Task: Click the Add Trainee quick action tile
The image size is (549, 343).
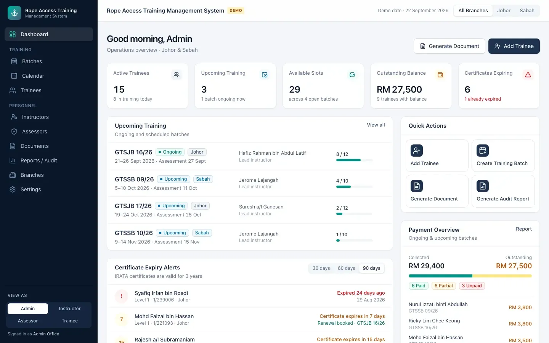Action: pyautogui.click(x=437, y=156)
